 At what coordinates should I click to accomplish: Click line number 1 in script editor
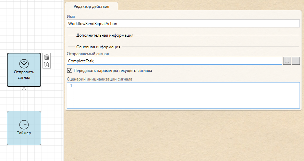(x=71, y=86)
